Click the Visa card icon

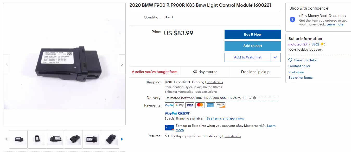(x=190, y=105)
